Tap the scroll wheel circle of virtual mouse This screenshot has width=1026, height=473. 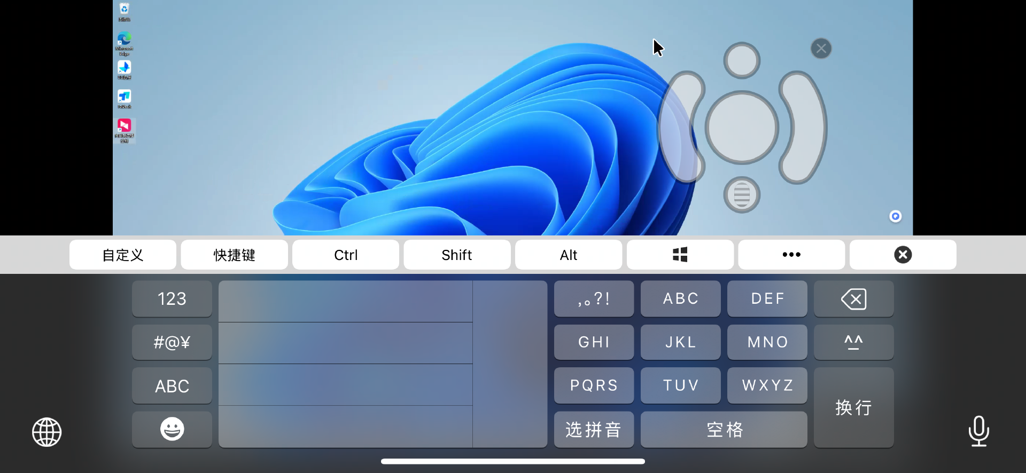point(742,195)
